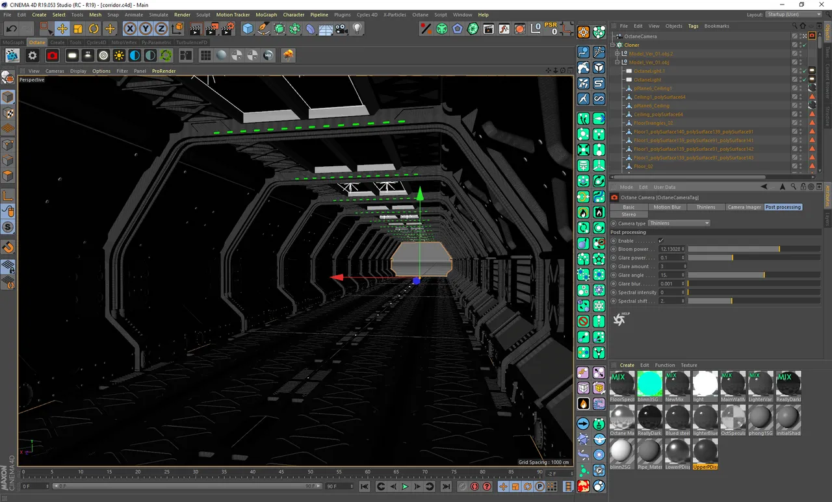Switch to the TurbulenceFD shelf tab
Image resolution: width=832 pixels, height=502 pixels.
click(192, 43)
